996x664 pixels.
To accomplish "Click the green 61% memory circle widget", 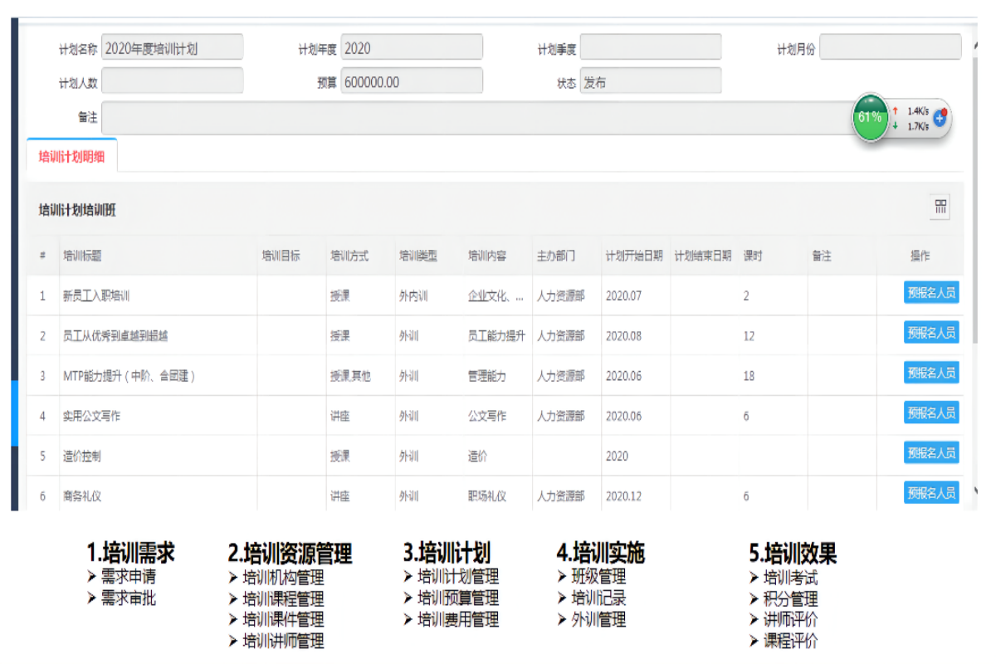I will [x=870, y=118].
